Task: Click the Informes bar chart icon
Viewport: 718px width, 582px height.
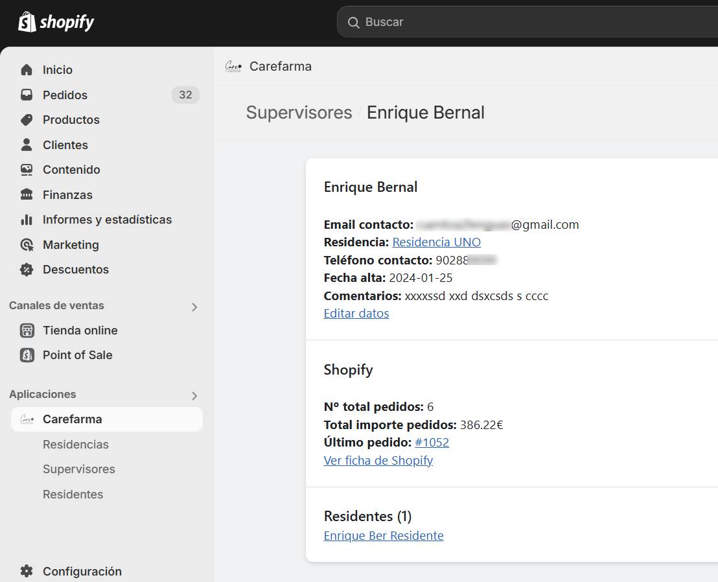Action: 27,220
